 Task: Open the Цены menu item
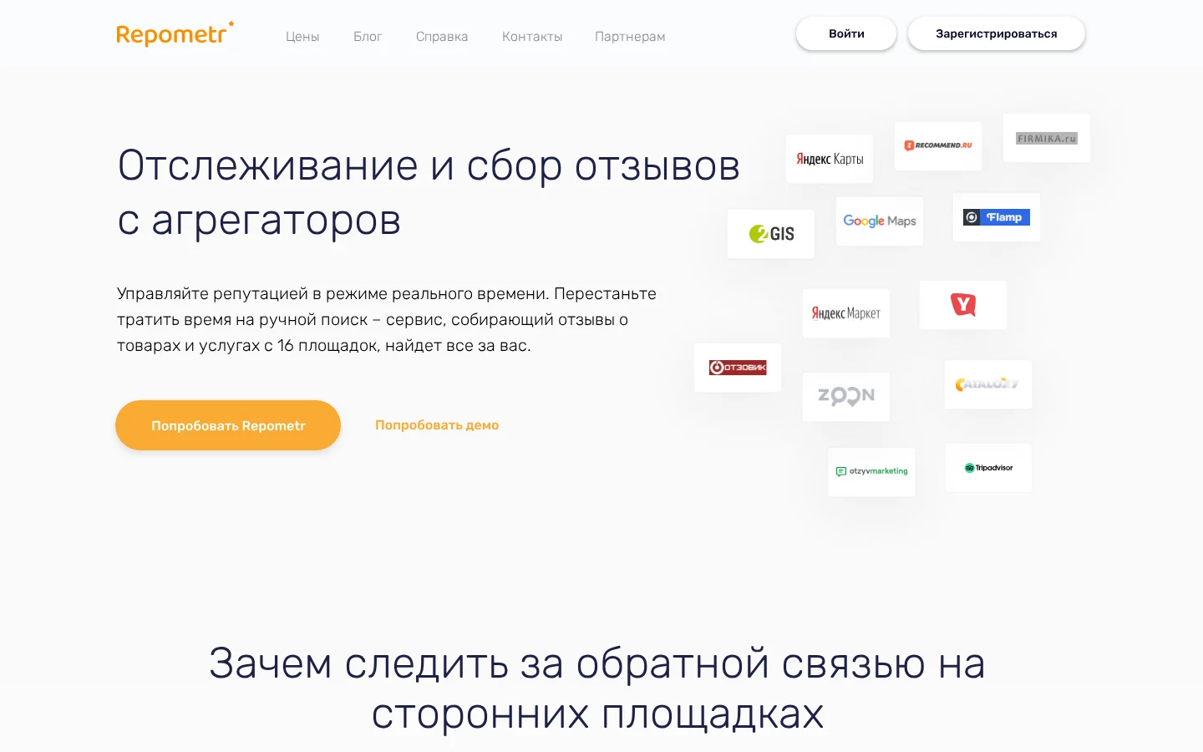coord(302,37)
